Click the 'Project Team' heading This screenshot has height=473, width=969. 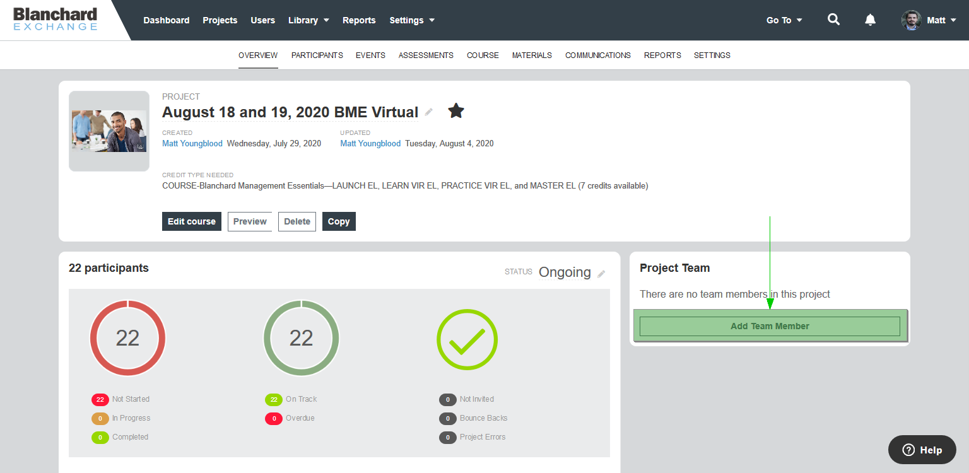[675, 268]
